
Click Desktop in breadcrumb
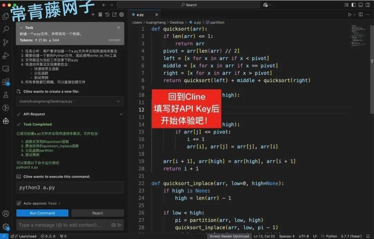point(177,23)
